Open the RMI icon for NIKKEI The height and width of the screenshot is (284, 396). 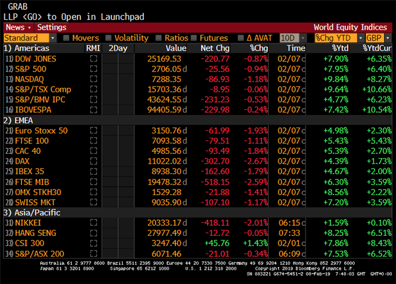pos(93,222)
